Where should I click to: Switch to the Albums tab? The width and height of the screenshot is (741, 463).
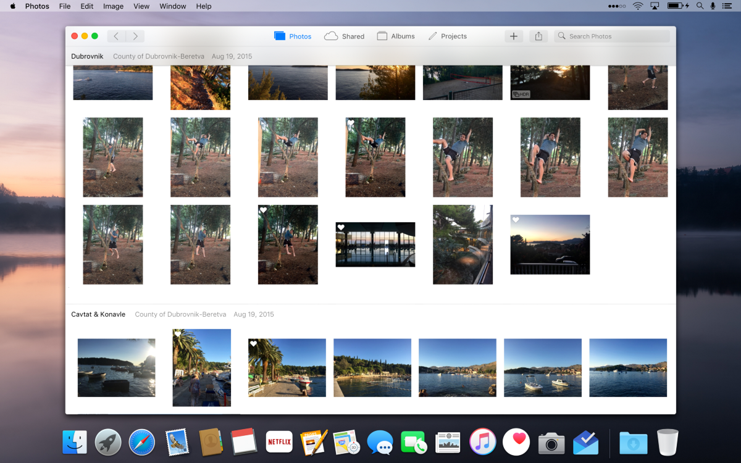(x=396, y=36)
